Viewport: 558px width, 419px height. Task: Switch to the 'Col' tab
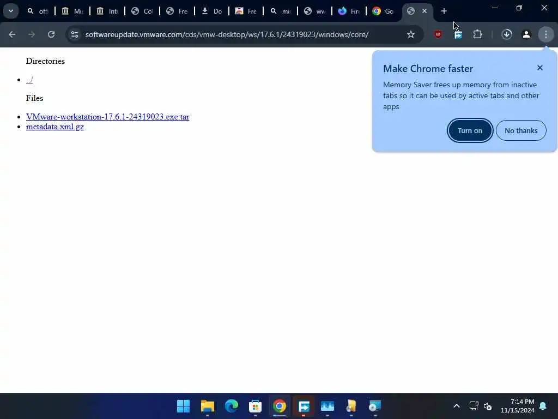142,11
